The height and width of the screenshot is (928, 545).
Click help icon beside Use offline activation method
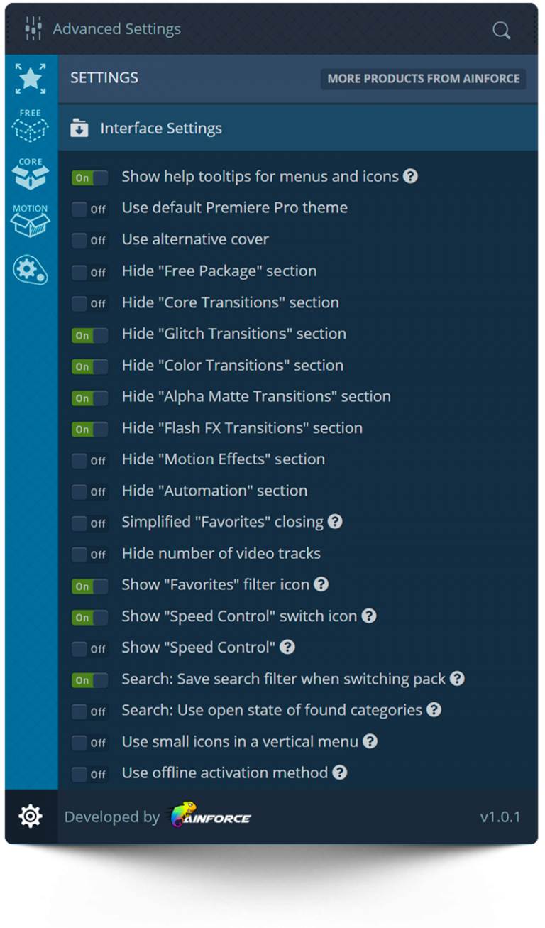pos(339,773)
